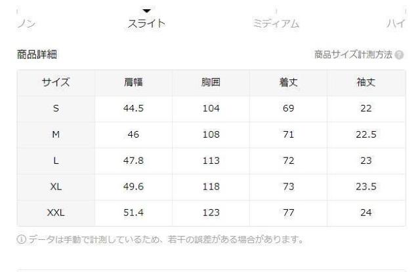Select the S size row label
Screen dimensions: 420x272
point(56,108)
